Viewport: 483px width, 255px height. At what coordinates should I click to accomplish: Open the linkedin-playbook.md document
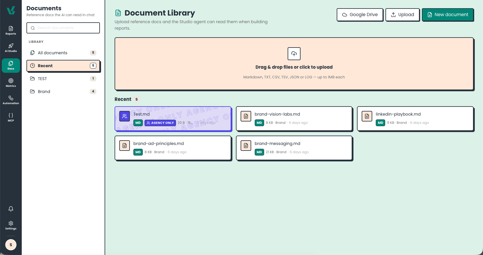(415, 119)
